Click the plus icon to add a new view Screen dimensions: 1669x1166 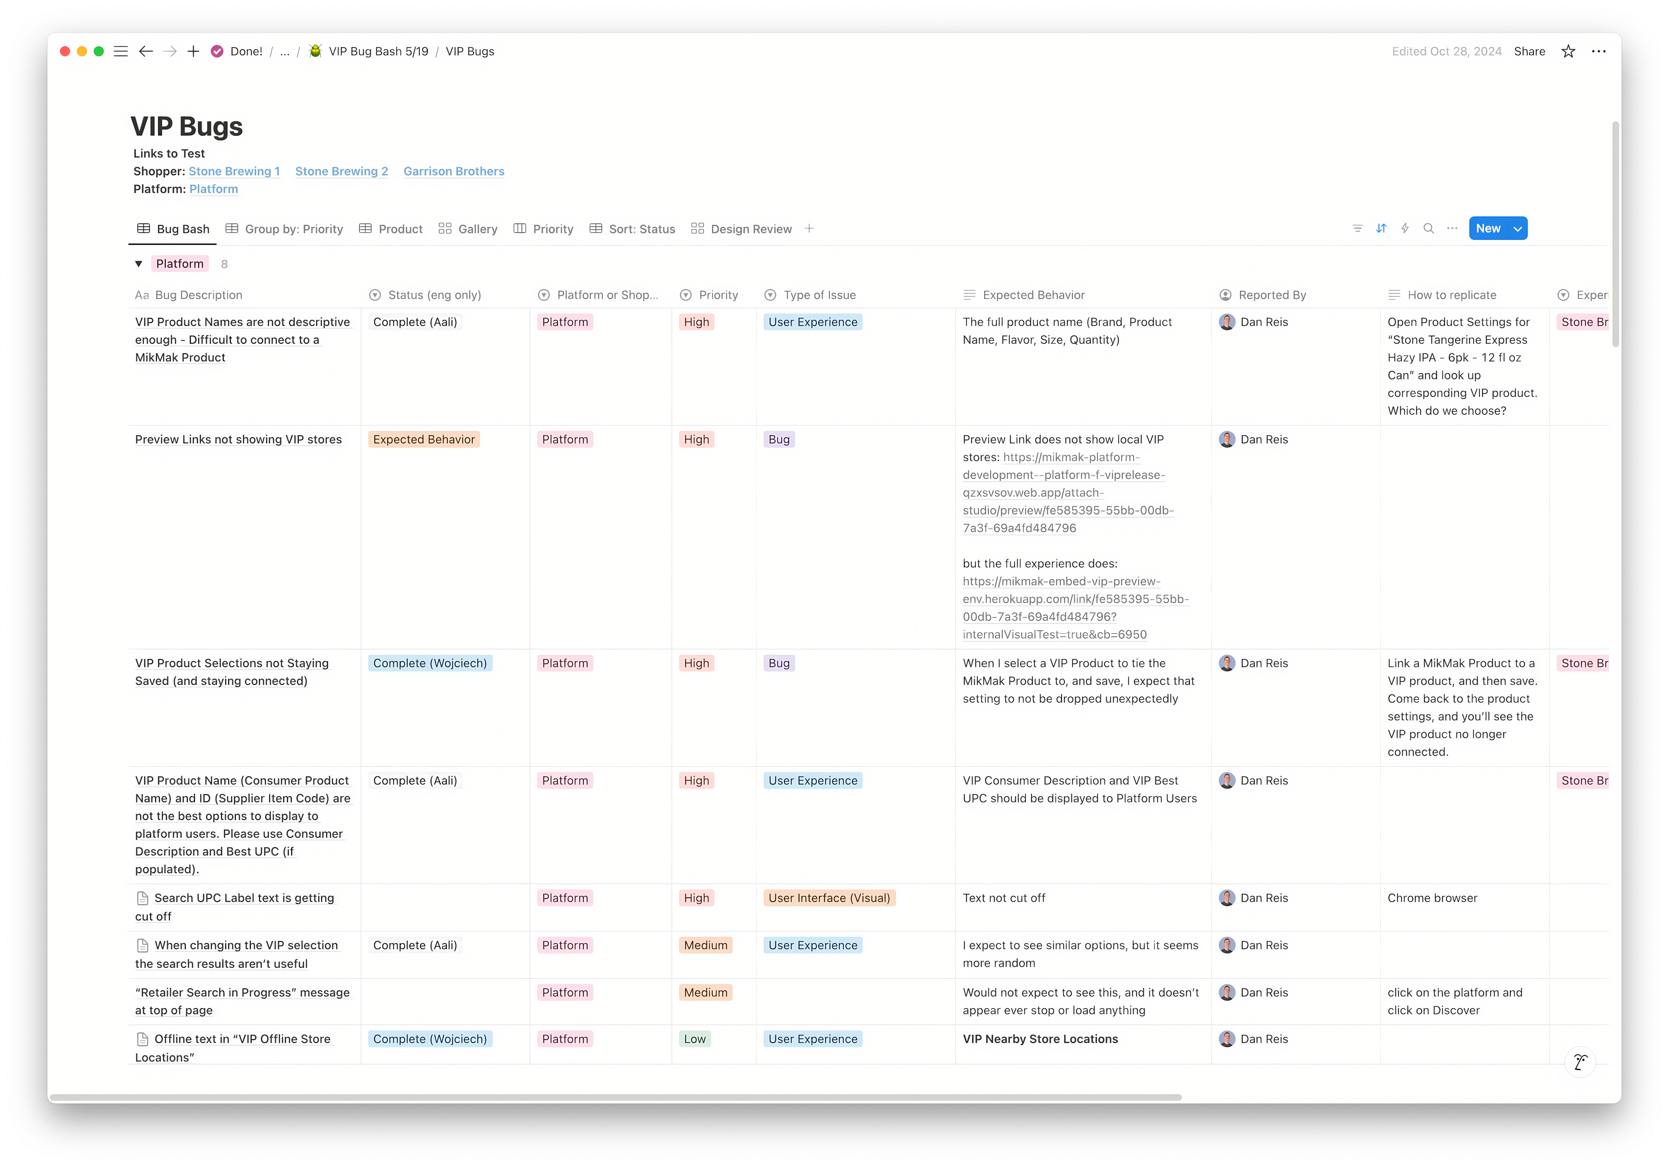coord(809,228)
